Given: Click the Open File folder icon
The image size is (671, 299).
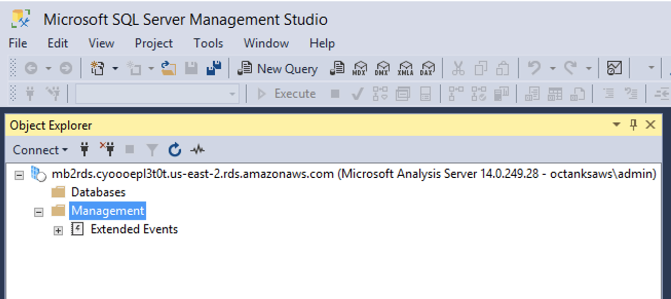Looking at the screenshot, I should pyautogui.click(x=169, y=68).
